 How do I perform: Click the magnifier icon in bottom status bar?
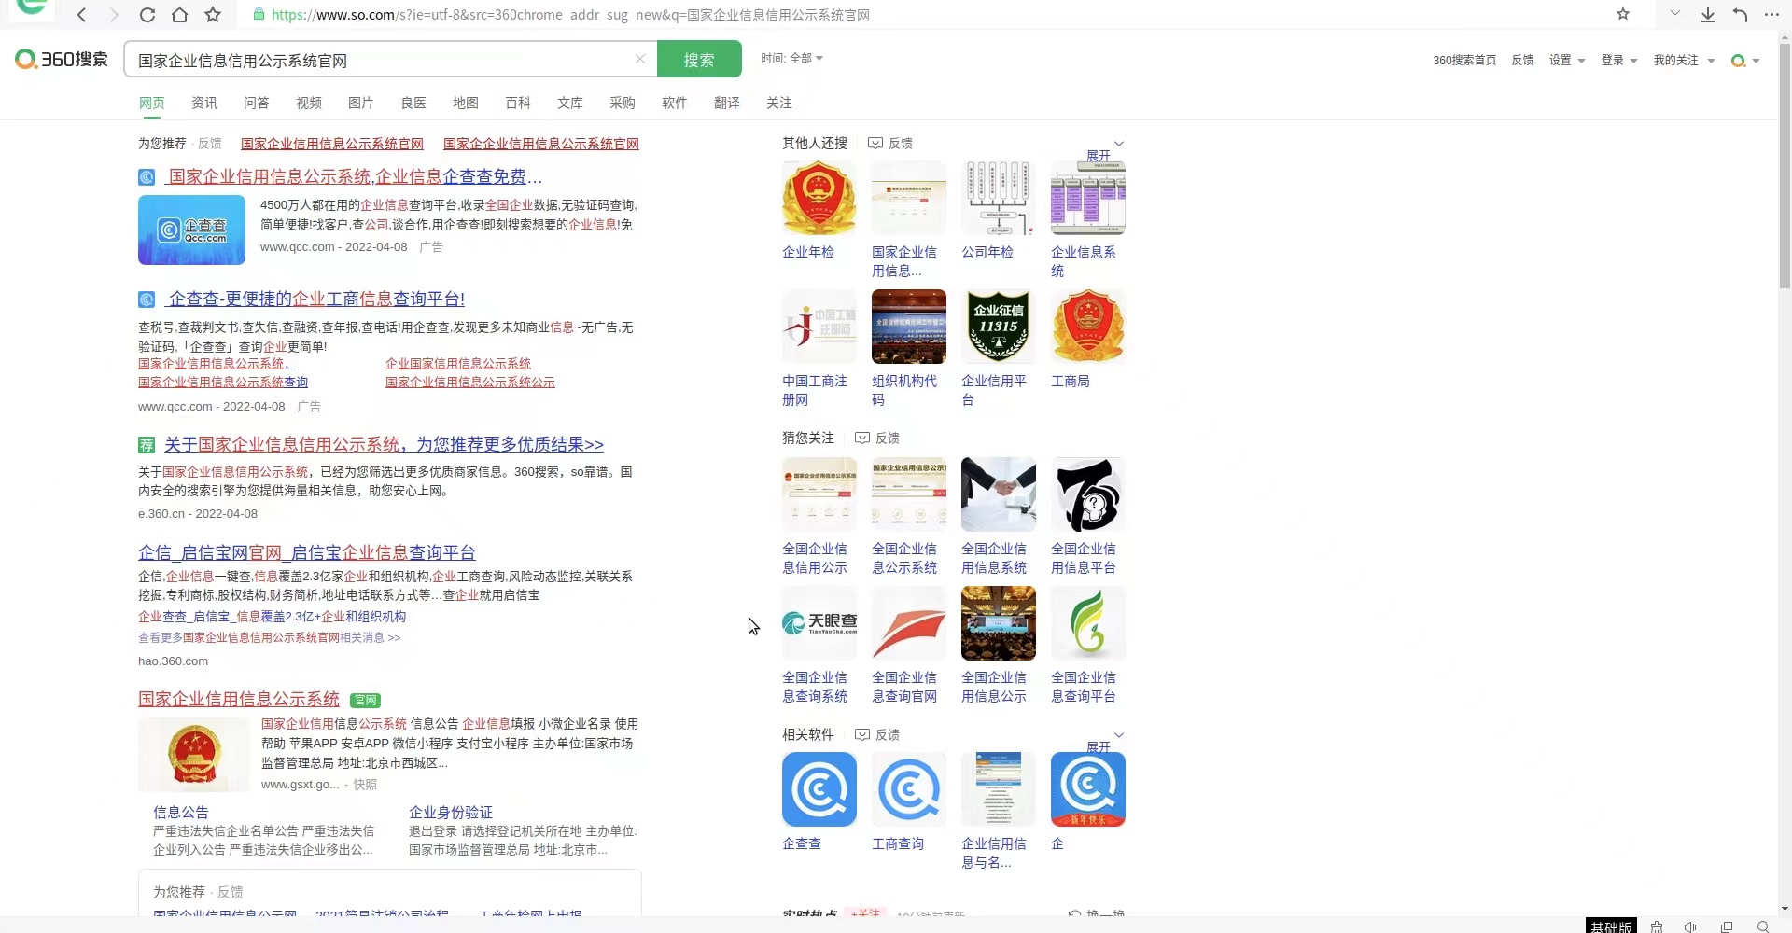(x=1762, y=926)
